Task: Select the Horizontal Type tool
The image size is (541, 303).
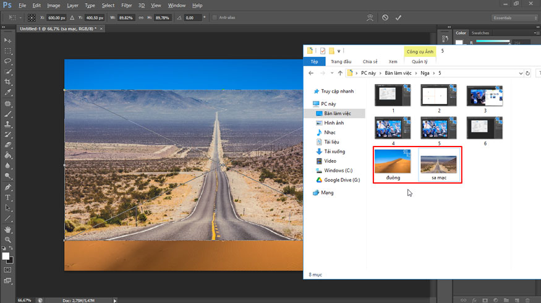Action: 8,197
